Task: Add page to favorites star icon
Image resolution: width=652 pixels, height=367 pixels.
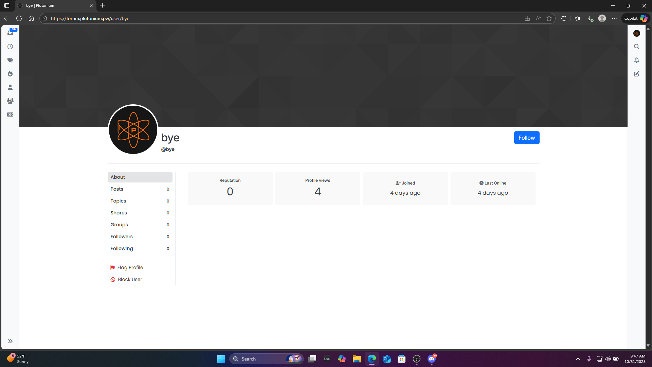Action: pyautogui.click(x=549, y=18)
